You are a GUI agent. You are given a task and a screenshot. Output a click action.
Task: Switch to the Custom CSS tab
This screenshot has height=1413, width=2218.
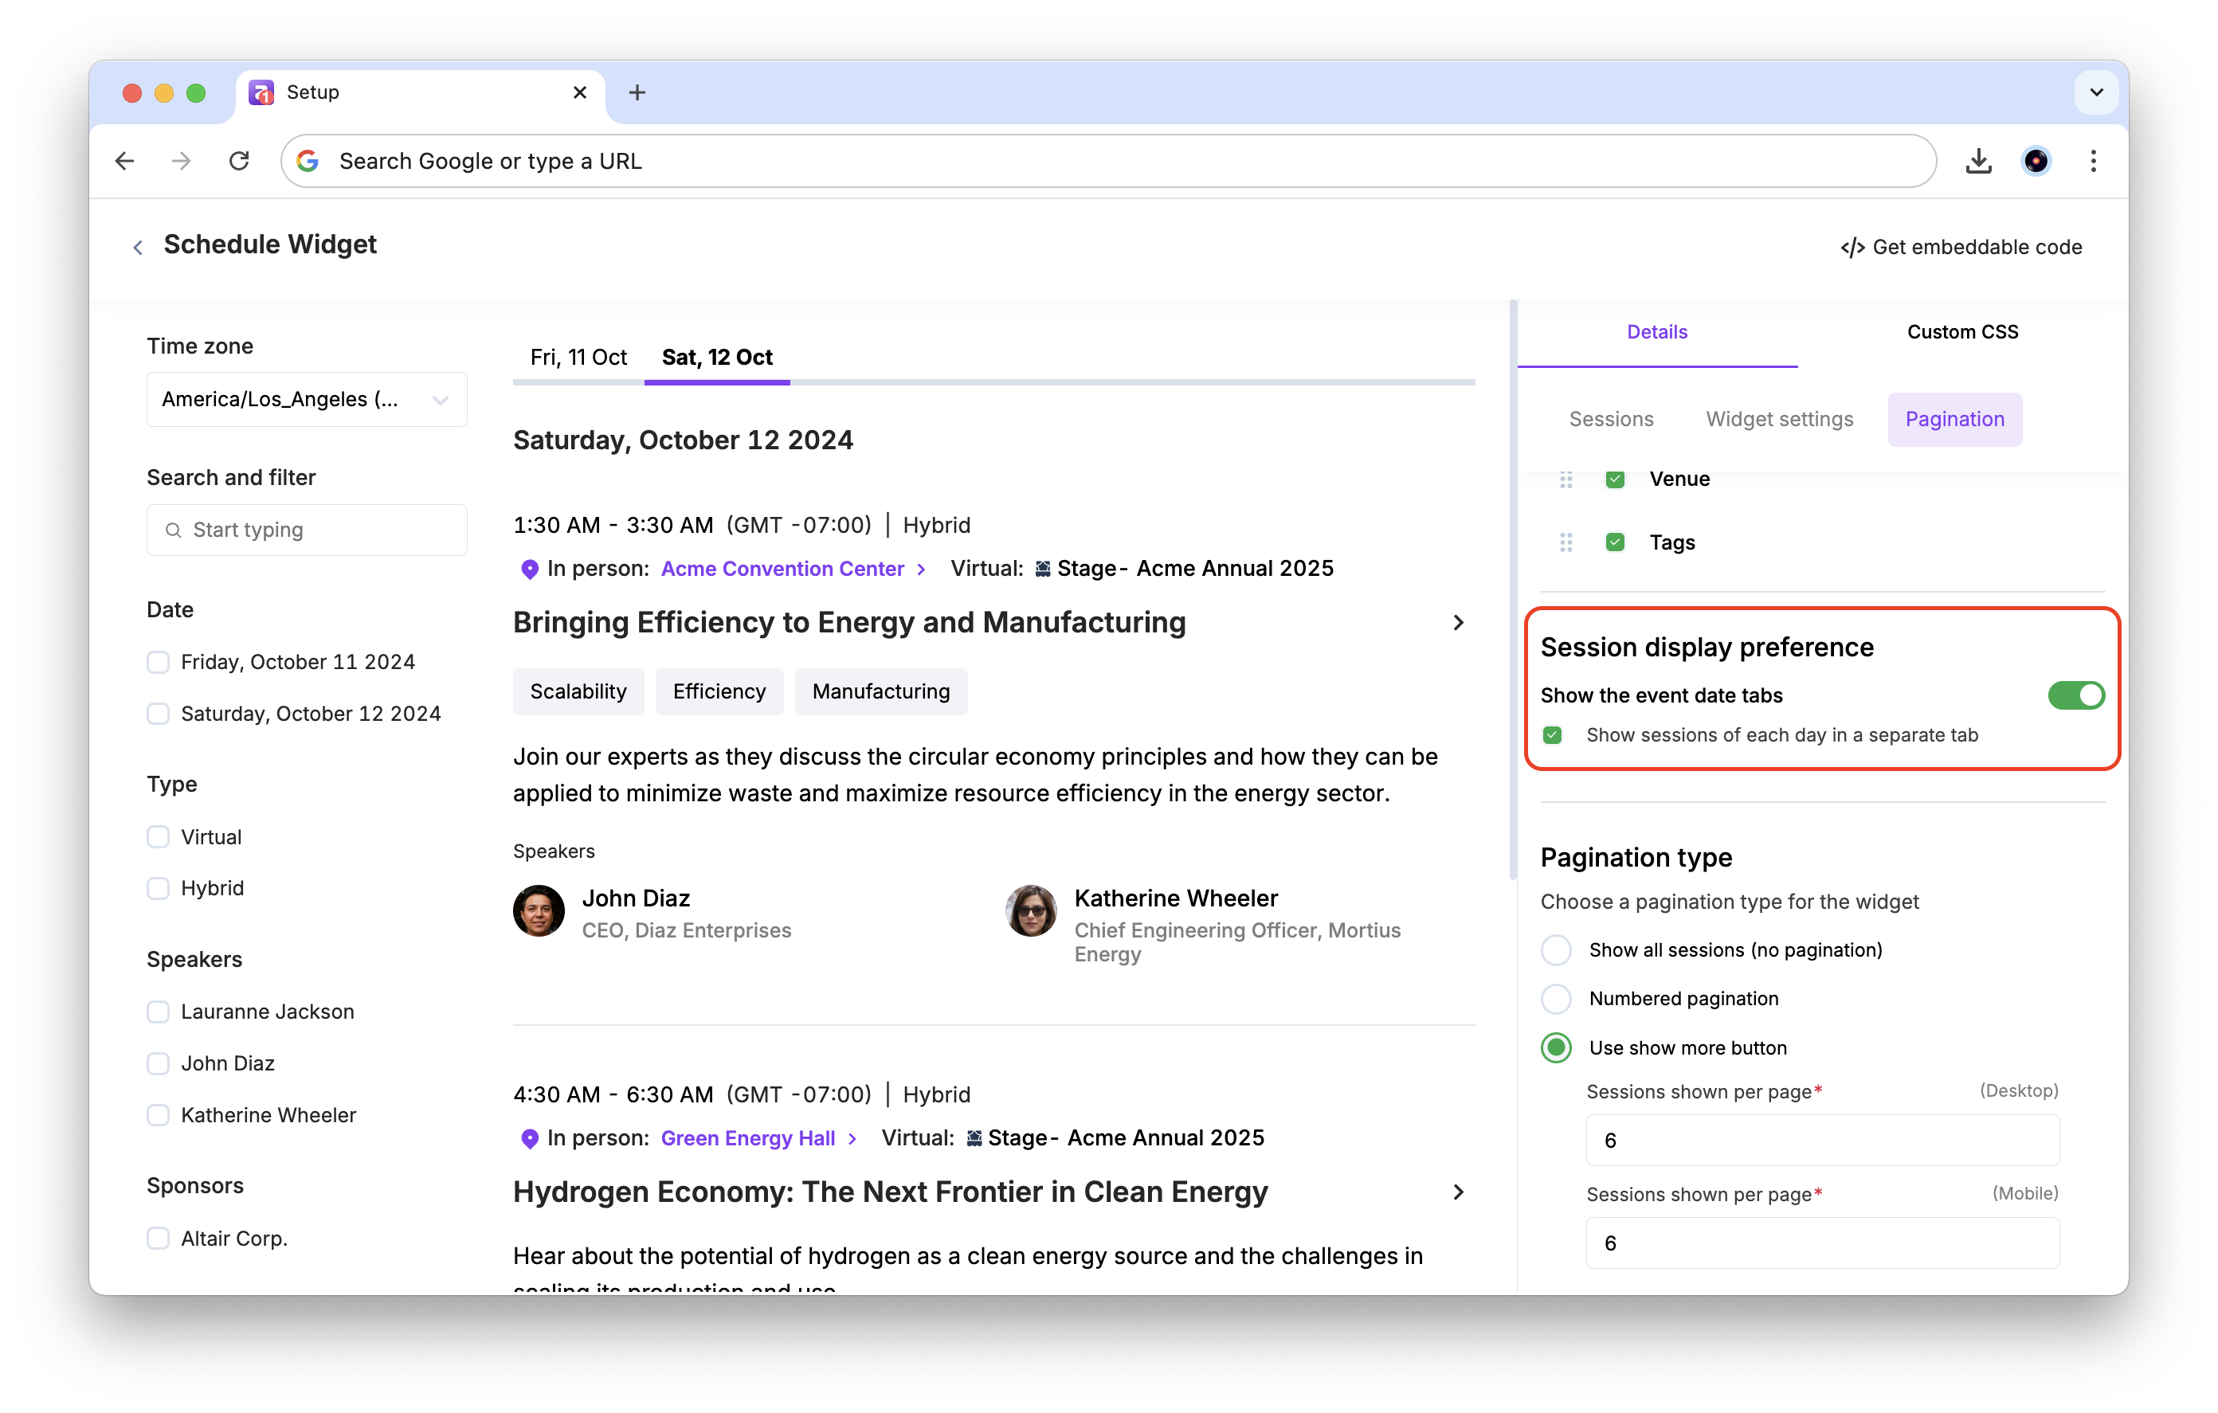(1962, 331)
